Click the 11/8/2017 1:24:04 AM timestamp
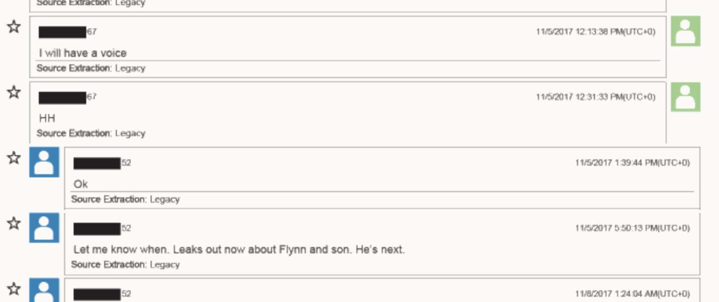 tap(632, 294)
